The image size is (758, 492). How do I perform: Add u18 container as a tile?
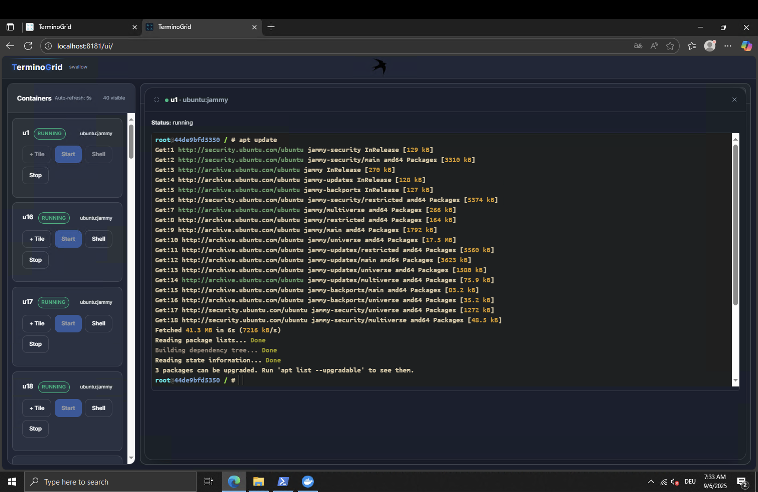click(37, 408)
